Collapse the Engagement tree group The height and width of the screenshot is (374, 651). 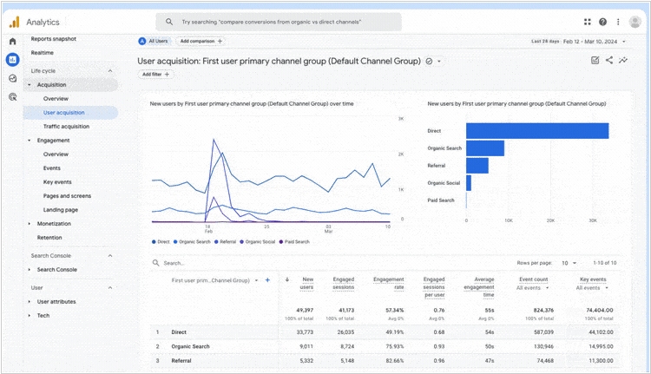point(29,140)
